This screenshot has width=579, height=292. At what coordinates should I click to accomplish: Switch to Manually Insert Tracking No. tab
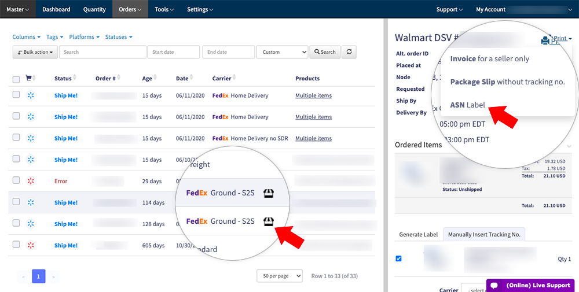point(484,235)
